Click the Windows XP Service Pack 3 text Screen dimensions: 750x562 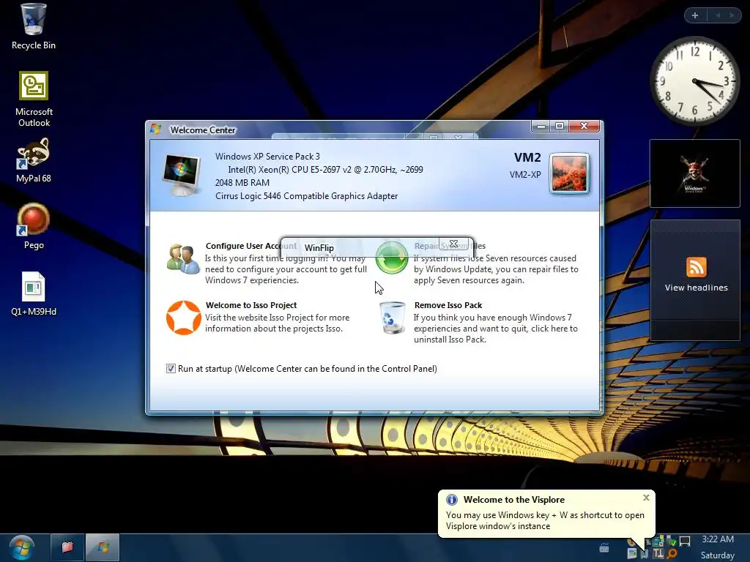[x=267, y=157]
